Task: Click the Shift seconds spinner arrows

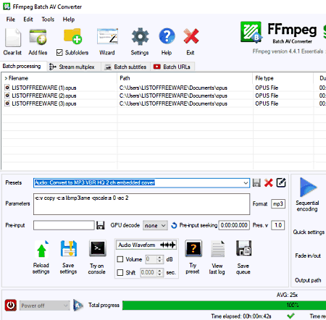Action: click(x=159, y=272)
